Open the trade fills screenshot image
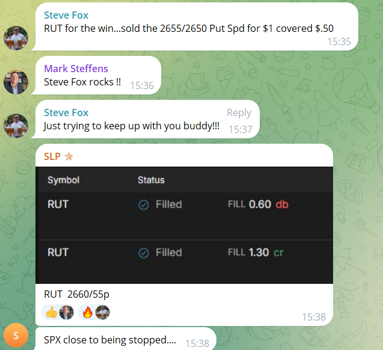 click(x=184, y=225)
